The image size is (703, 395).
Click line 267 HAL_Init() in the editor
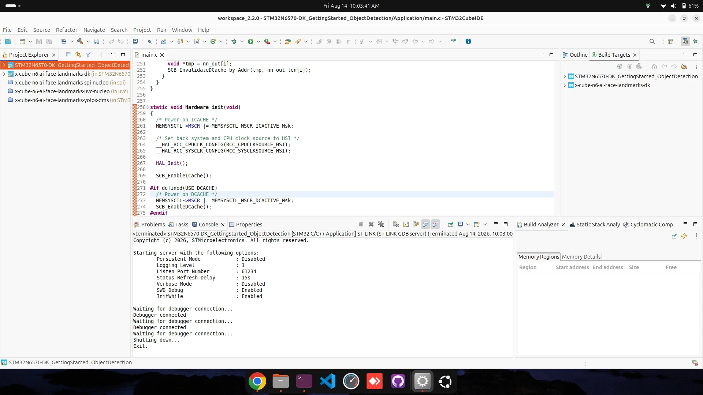(x=172, y=163)
